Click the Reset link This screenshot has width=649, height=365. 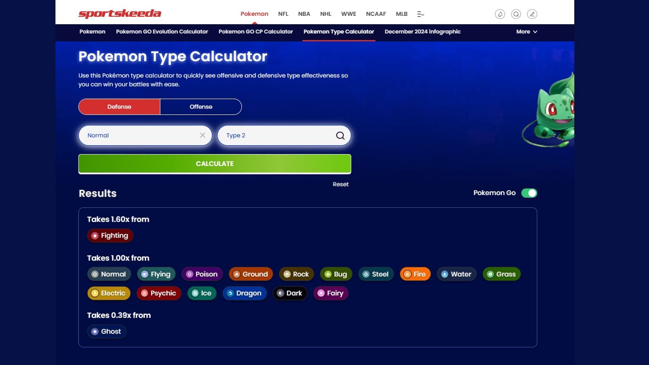tap(340, 185)
